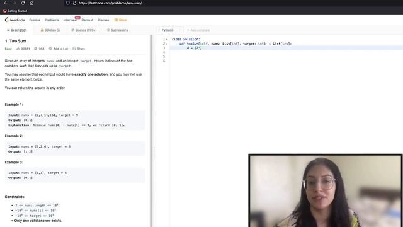403x227 pixels.
Task: Click the Share button
Action: coord(79,49)
